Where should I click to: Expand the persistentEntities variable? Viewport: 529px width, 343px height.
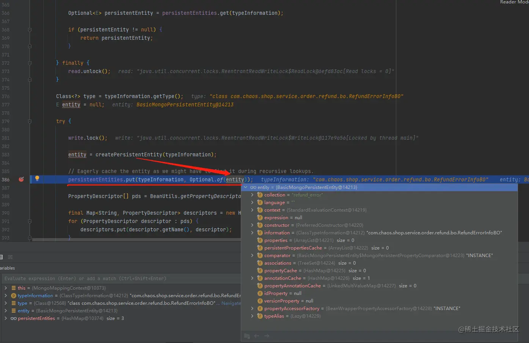point(6,318)
